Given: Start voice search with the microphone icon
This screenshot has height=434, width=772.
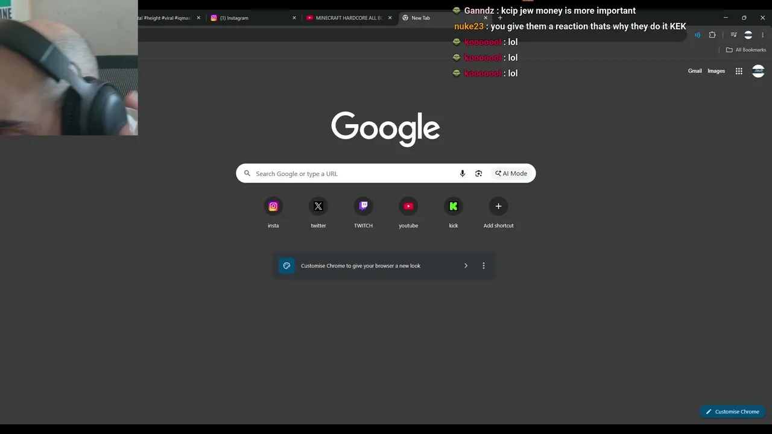Looking at the screenshot, I should pos(463,174).
